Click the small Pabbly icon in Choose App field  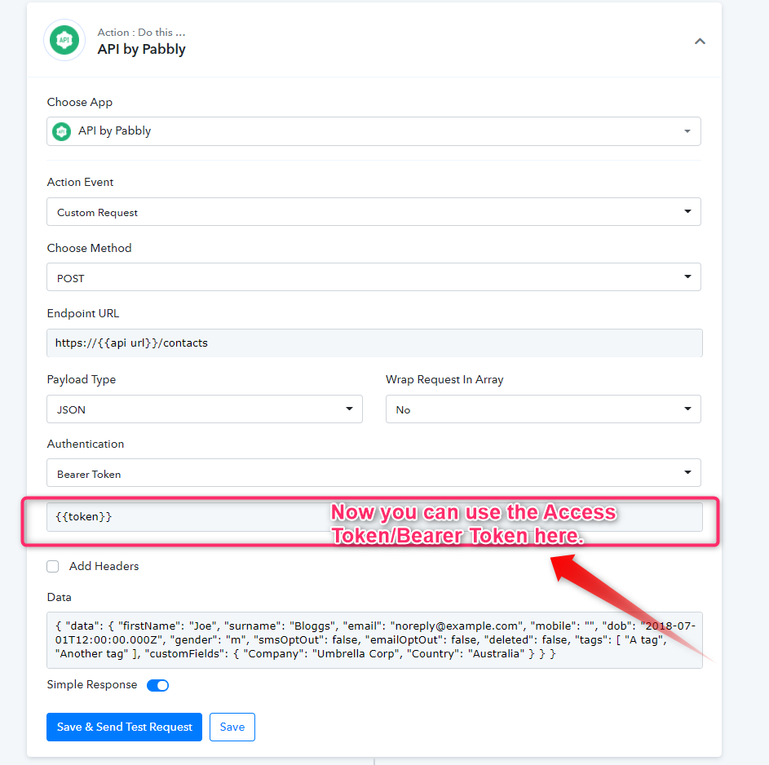point(61,131)
